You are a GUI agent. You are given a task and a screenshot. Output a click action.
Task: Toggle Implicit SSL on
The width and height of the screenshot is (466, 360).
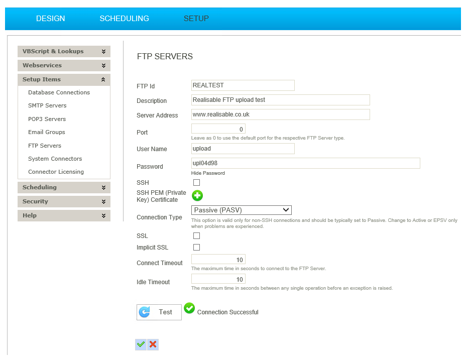click(196, 247)
